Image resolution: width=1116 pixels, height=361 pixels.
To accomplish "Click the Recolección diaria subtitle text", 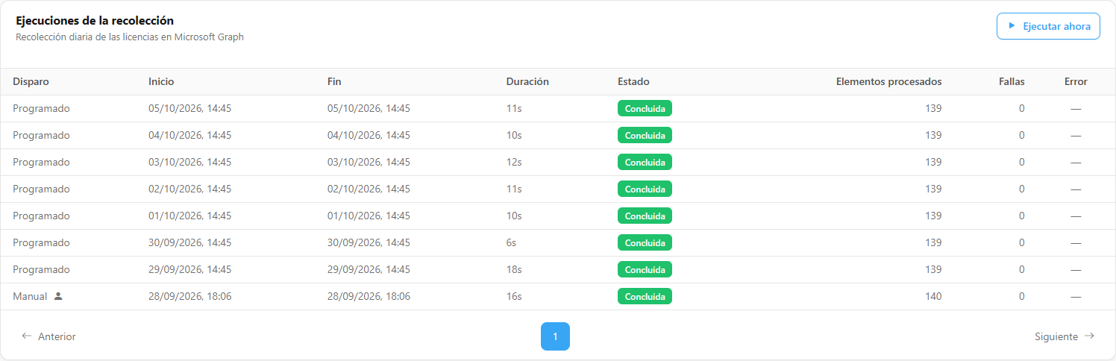I will tap(130, 37).
